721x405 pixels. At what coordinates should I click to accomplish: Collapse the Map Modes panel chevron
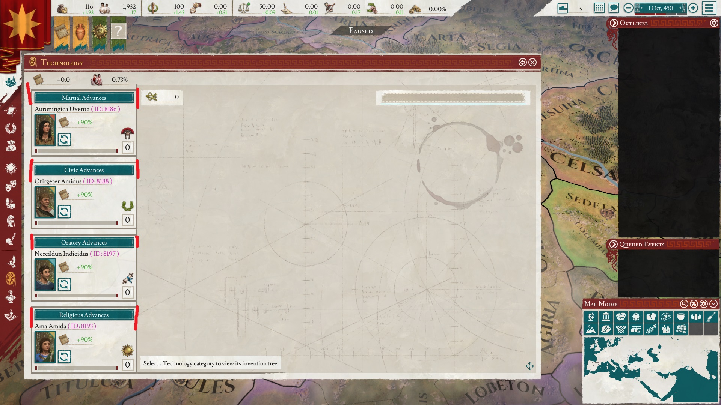tap(713, 304)
